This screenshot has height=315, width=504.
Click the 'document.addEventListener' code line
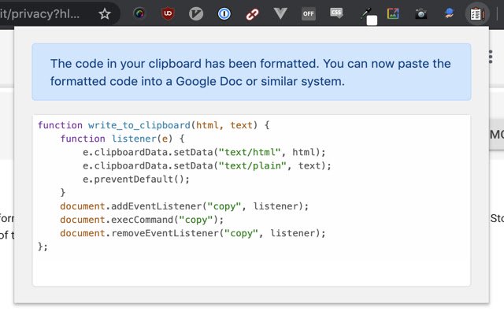tap(184, 206)
